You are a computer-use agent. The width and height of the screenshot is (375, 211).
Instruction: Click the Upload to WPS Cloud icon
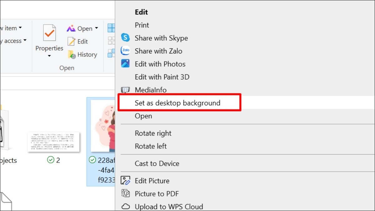pyautogui.click(x=125, y=207)
